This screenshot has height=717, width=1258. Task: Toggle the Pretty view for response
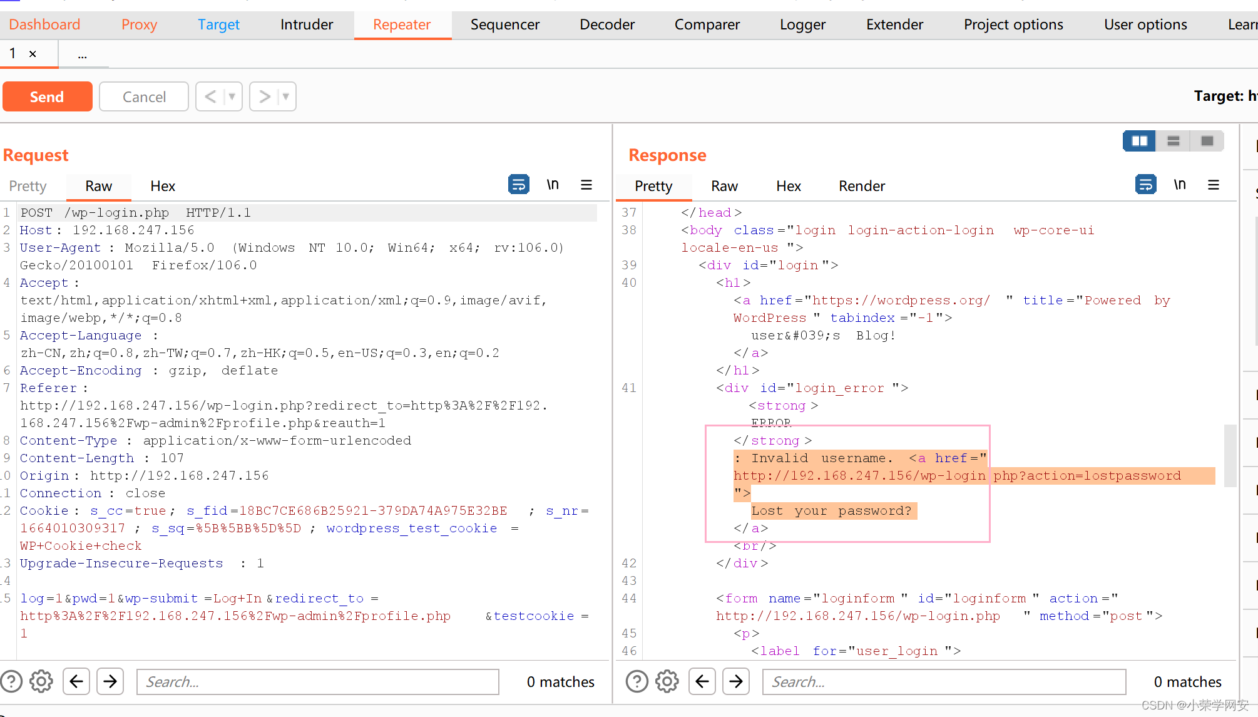coord(653,186)
